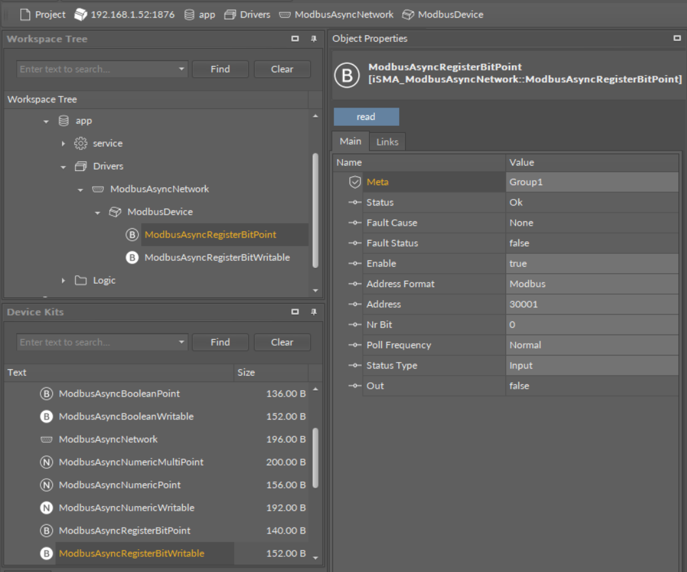Click the ModbusDevice cube icon in tree
This screenshot has width=687, height=572.
pyautogui.click(x=115, y=212)
